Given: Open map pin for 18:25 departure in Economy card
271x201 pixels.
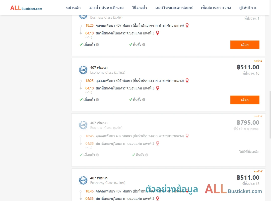Looking at the screenshot, I should tap(187, 80).
